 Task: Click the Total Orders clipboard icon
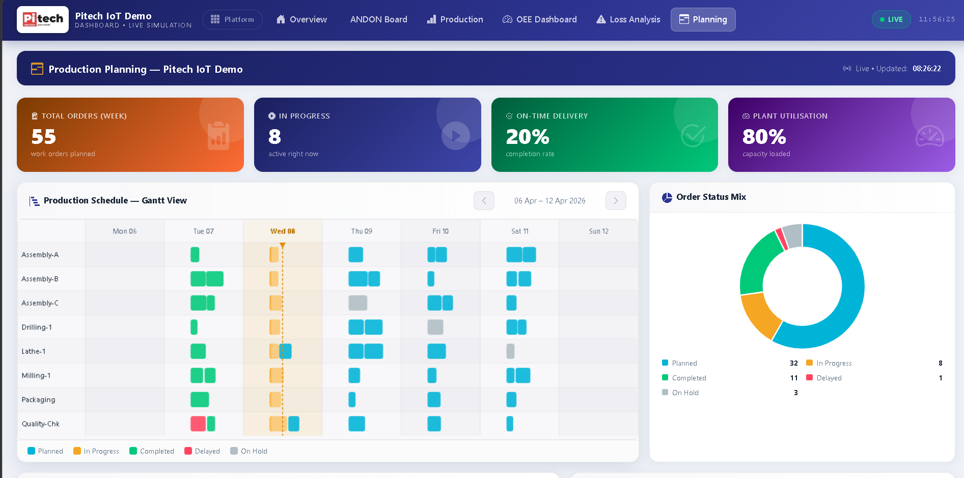218,136
